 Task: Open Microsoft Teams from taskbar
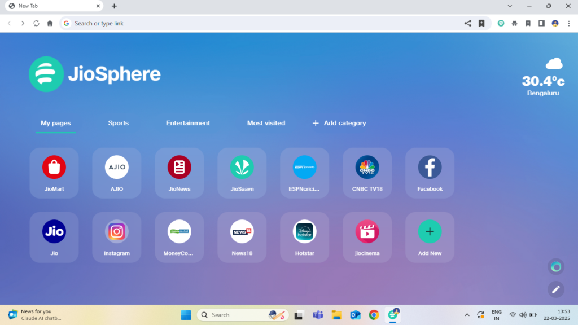[318, 315]
